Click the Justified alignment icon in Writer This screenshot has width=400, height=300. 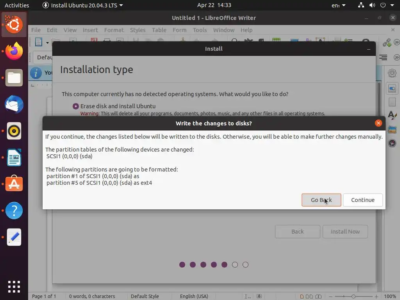[383, 57]
